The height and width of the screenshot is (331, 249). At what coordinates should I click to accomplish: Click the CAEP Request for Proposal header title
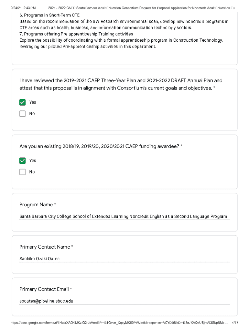[x=143, y=7]
